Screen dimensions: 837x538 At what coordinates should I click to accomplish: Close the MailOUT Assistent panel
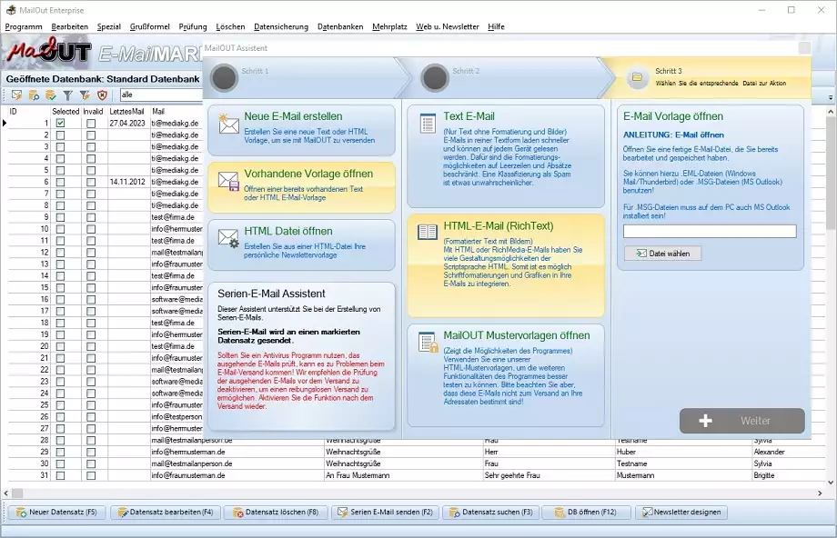point(804,48)
